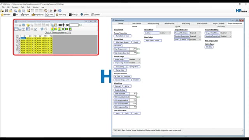Screen dimensions: 249x140
Task: Click the undo icon in table editor
Action: pyautogui.click(x=47, y=25)
